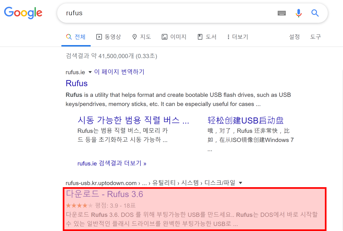The image size is (343, 231).
Task: Click the 다운로드 Rufus 3.6. DOS 를 위해 snippet
Action: (x=192, y=219)
